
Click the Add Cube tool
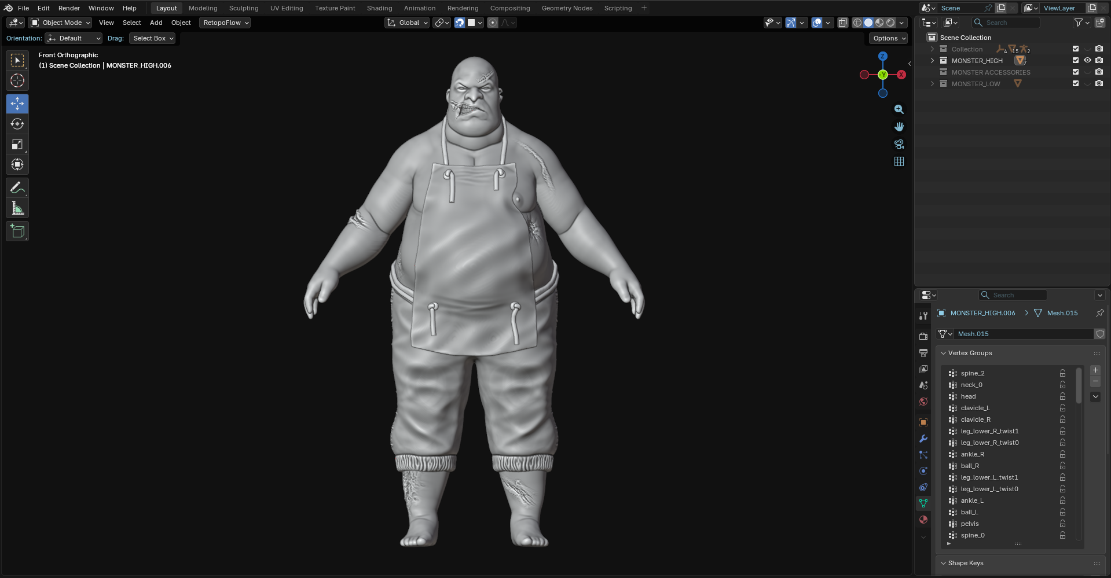click(x=17, y=231)
